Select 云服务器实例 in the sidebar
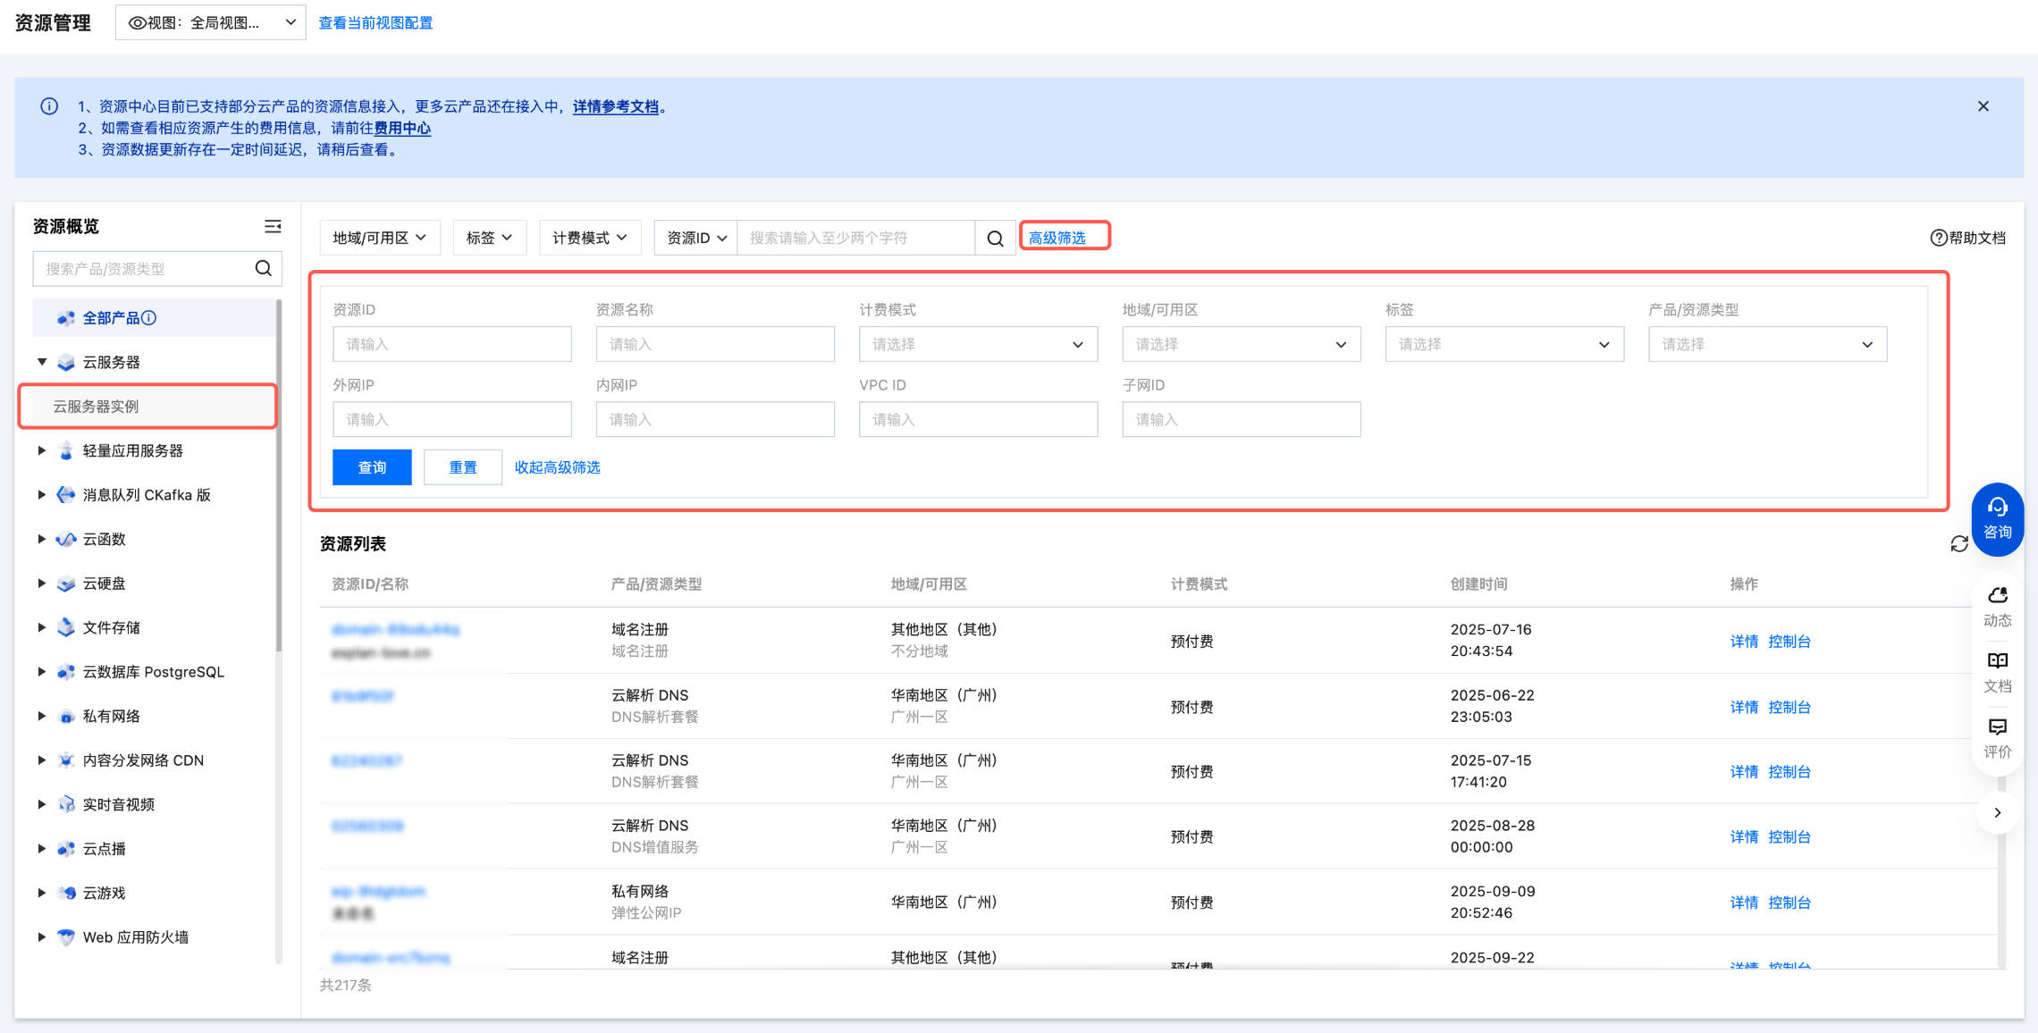 (x=96, y=407)
